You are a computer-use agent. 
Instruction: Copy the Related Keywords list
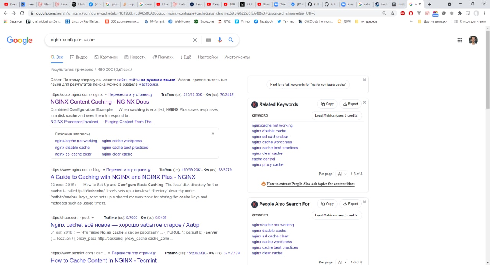tap(327, 104)
